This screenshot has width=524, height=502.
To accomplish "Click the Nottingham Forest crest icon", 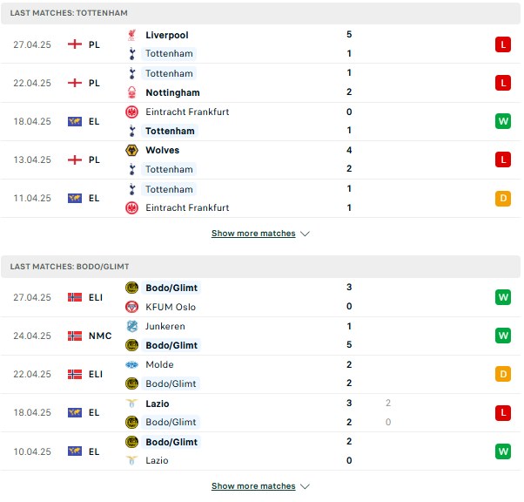I will (132, 92).
